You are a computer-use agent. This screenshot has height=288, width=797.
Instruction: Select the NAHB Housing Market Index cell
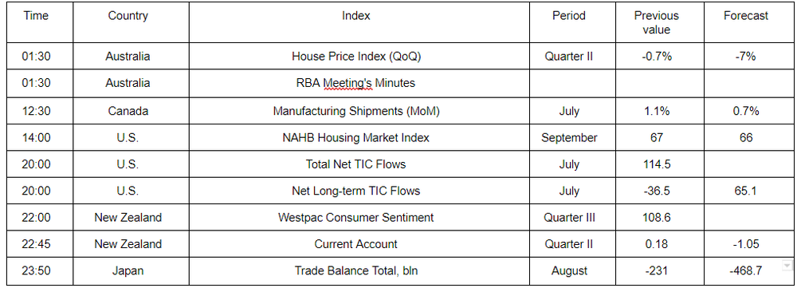(359, 137)
